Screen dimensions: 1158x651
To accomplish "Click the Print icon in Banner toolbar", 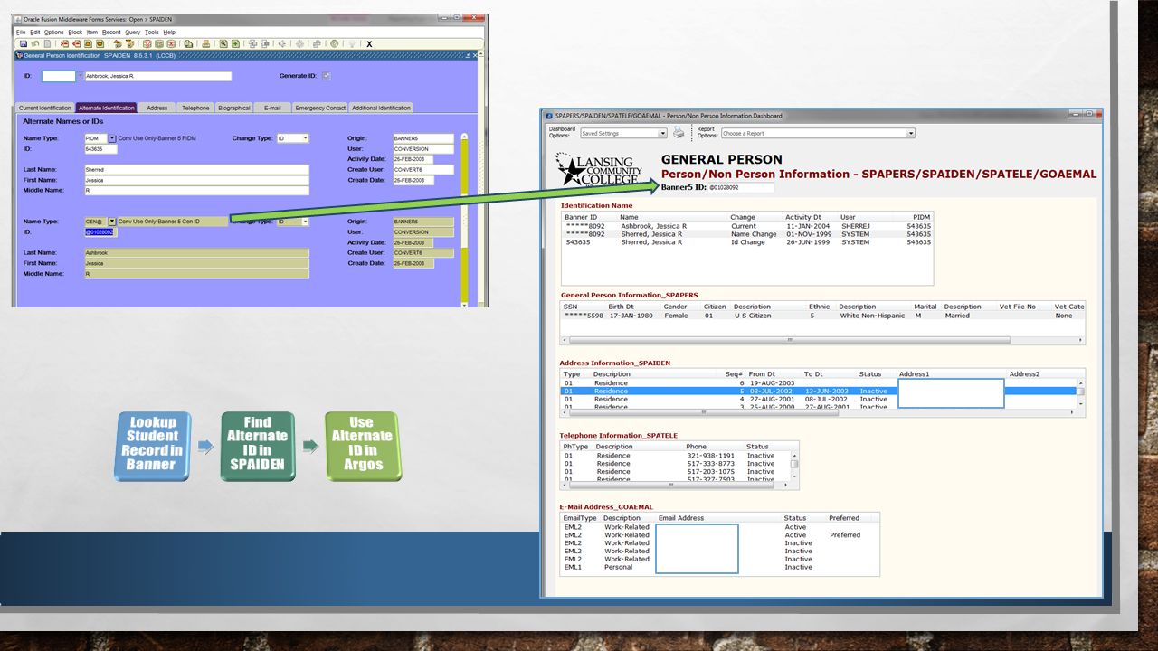I will click(x=206, y=43).
